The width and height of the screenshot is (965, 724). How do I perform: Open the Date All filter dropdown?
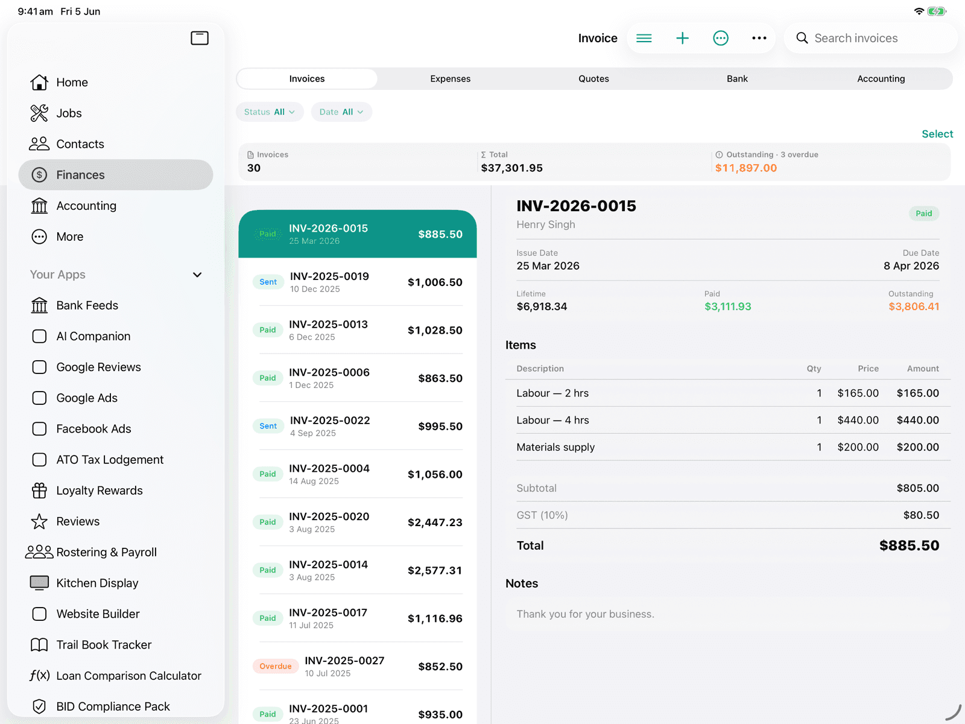pyautogui.click(x=341, y=112)
